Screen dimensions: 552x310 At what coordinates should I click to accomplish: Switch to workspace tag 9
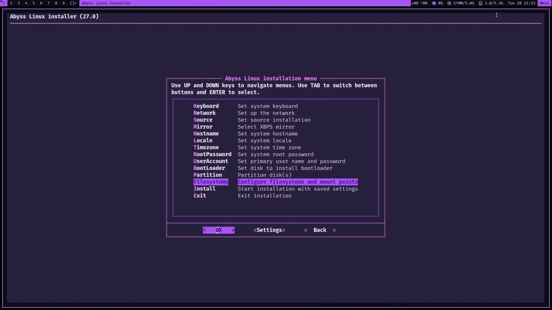pyautogui.click(x=63, y=3)
